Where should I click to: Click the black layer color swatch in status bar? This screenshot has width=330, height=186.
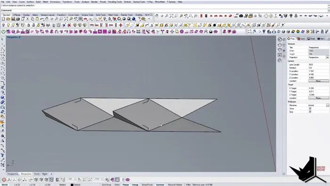72,185
